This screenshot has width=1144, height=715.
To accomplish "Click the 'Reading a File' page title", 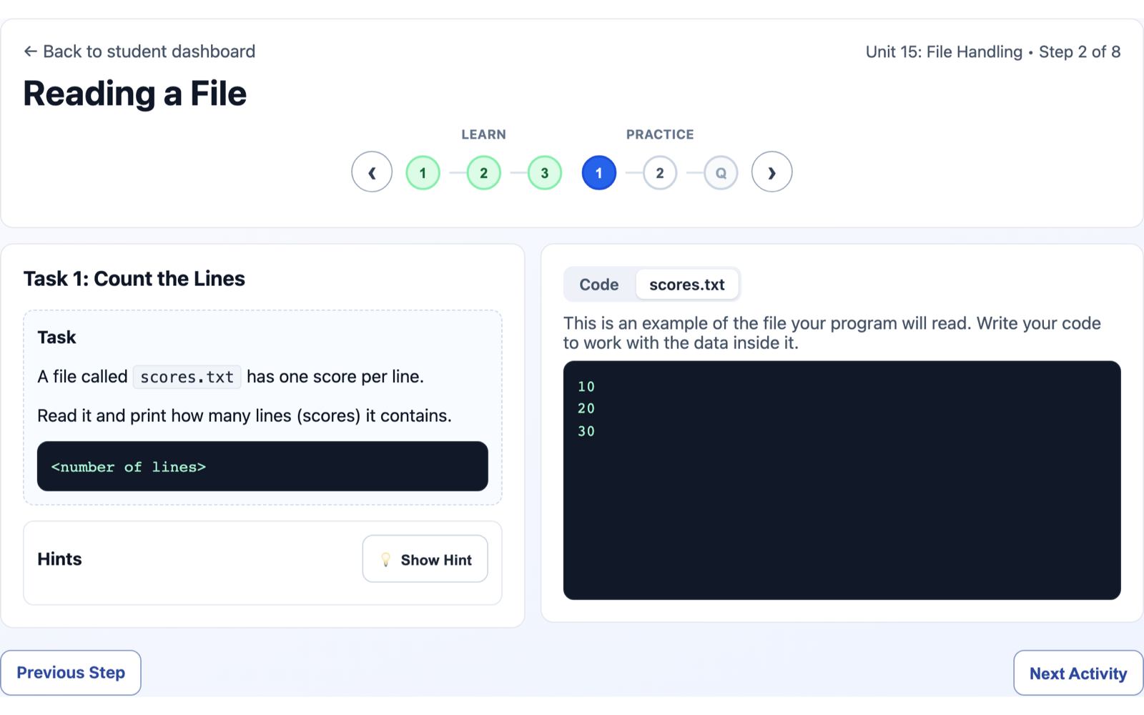I will tap(135, 94).
